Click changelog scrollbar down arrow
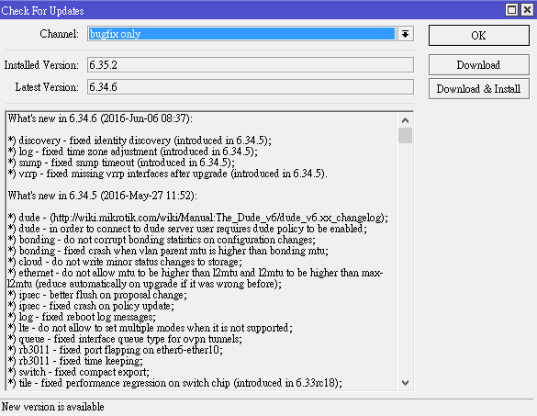 pyautogui.click(x=405, y=383)
